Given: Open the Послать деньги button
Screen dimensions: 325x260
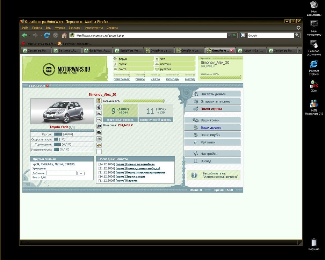Looking at the screenshot, I should click(x=212, y=94).
